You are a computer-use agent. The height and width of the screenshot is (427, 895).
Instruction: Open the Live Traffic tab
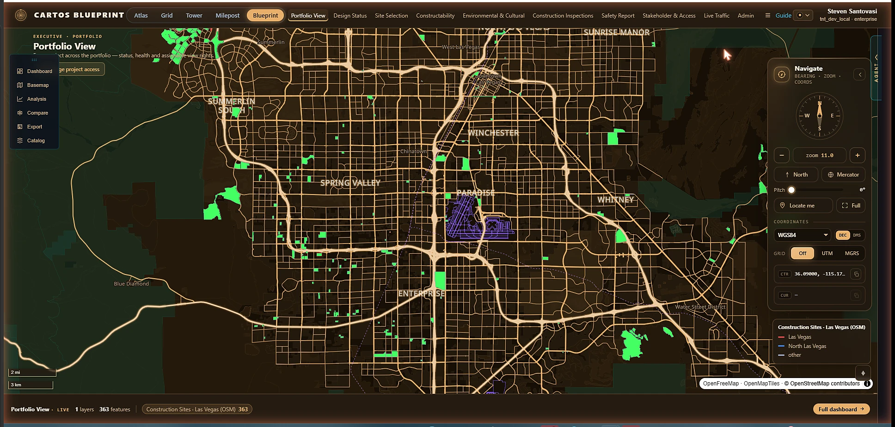pos(717,15)
